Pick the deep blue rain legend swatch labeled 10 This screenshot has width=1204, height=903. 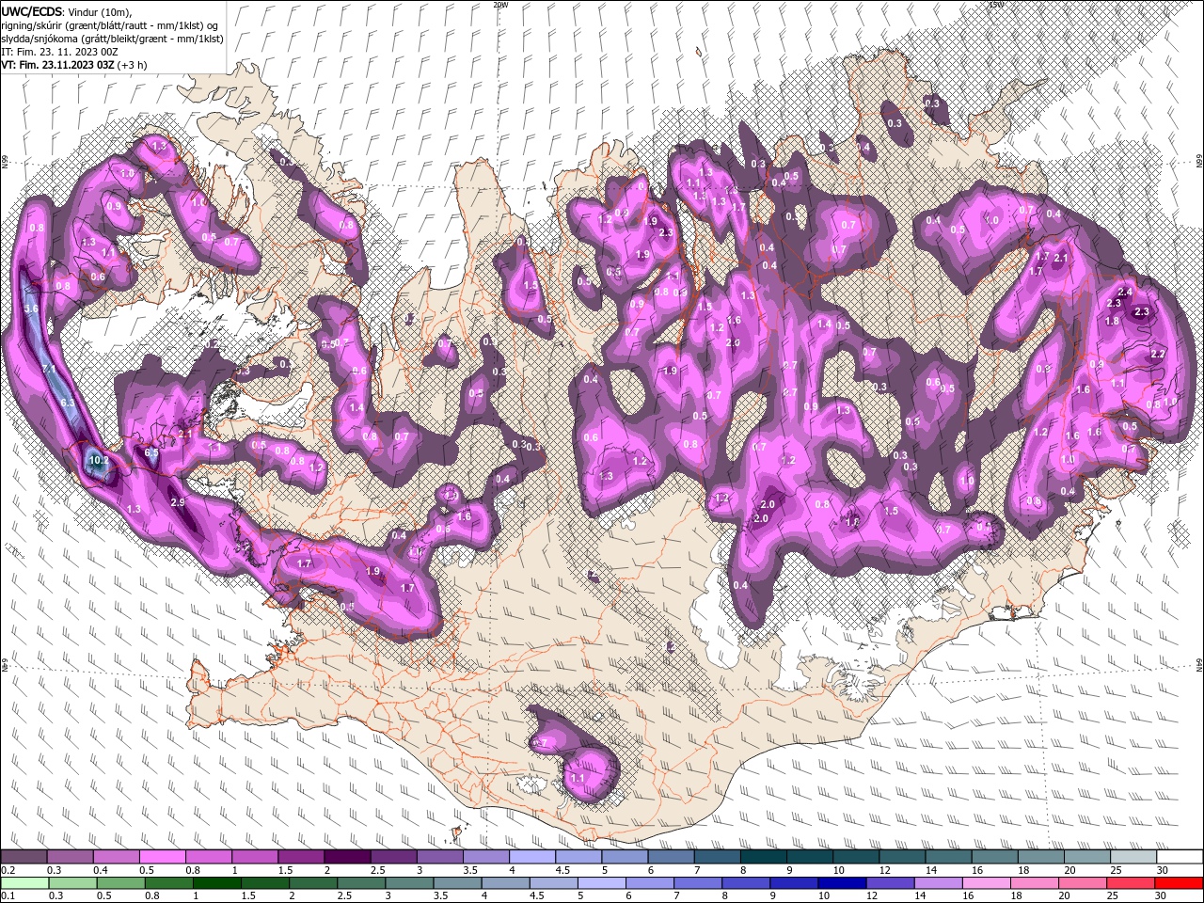841,883
